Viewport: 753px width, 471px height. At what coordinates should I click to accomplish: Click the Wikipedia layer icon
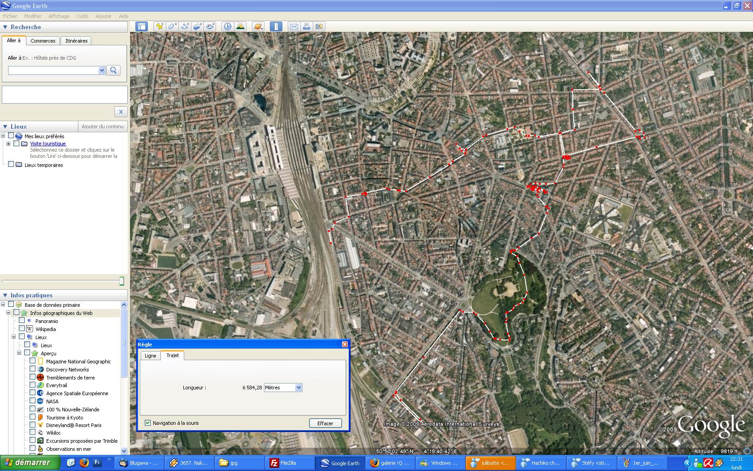pos(29,329)
